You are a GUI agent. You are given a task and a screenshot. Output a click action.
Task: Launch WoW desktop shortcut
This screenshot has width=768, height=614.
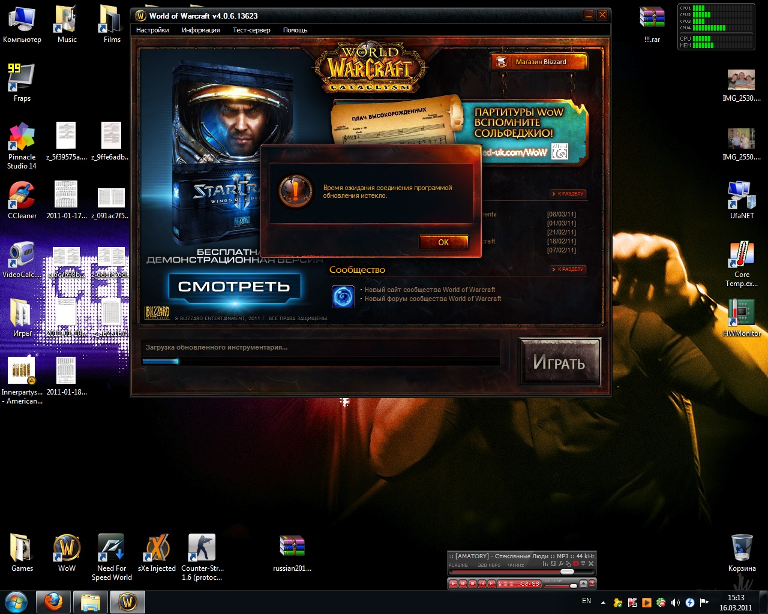coord(67,553)
